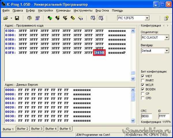
Task: Switch to Assembler view toolbar icon
Action: 93,18
